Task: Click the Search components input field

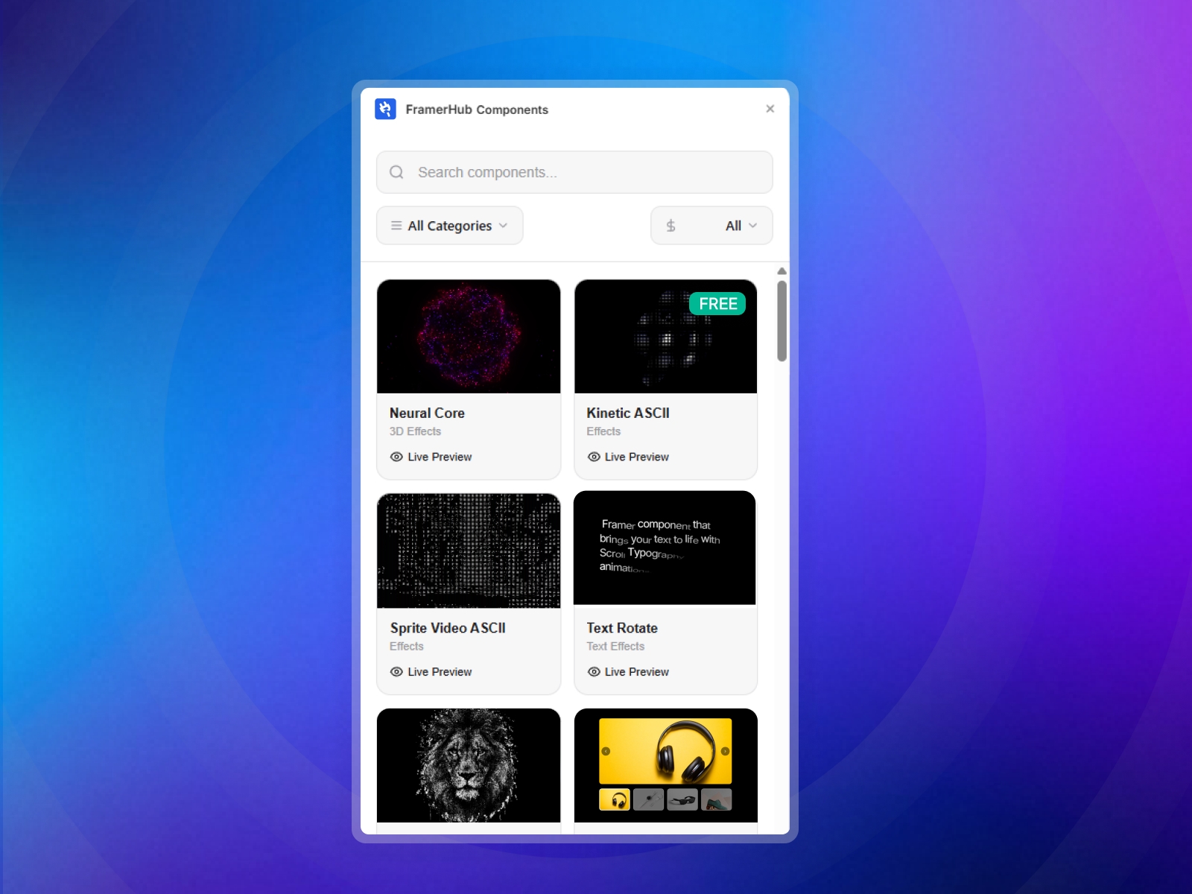Action: pos(574,172)
